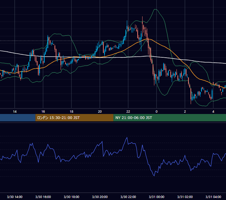Click the 3/30 16:00 date label
The height and width of the screenshot is (200, 226).
43,197
